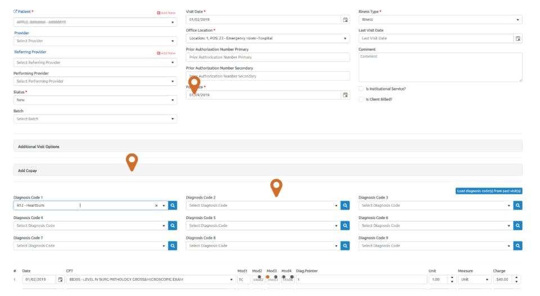Clear the R12 - Heartburn selection
This screenshot has width=540, height=296.
tap(156, 206)
